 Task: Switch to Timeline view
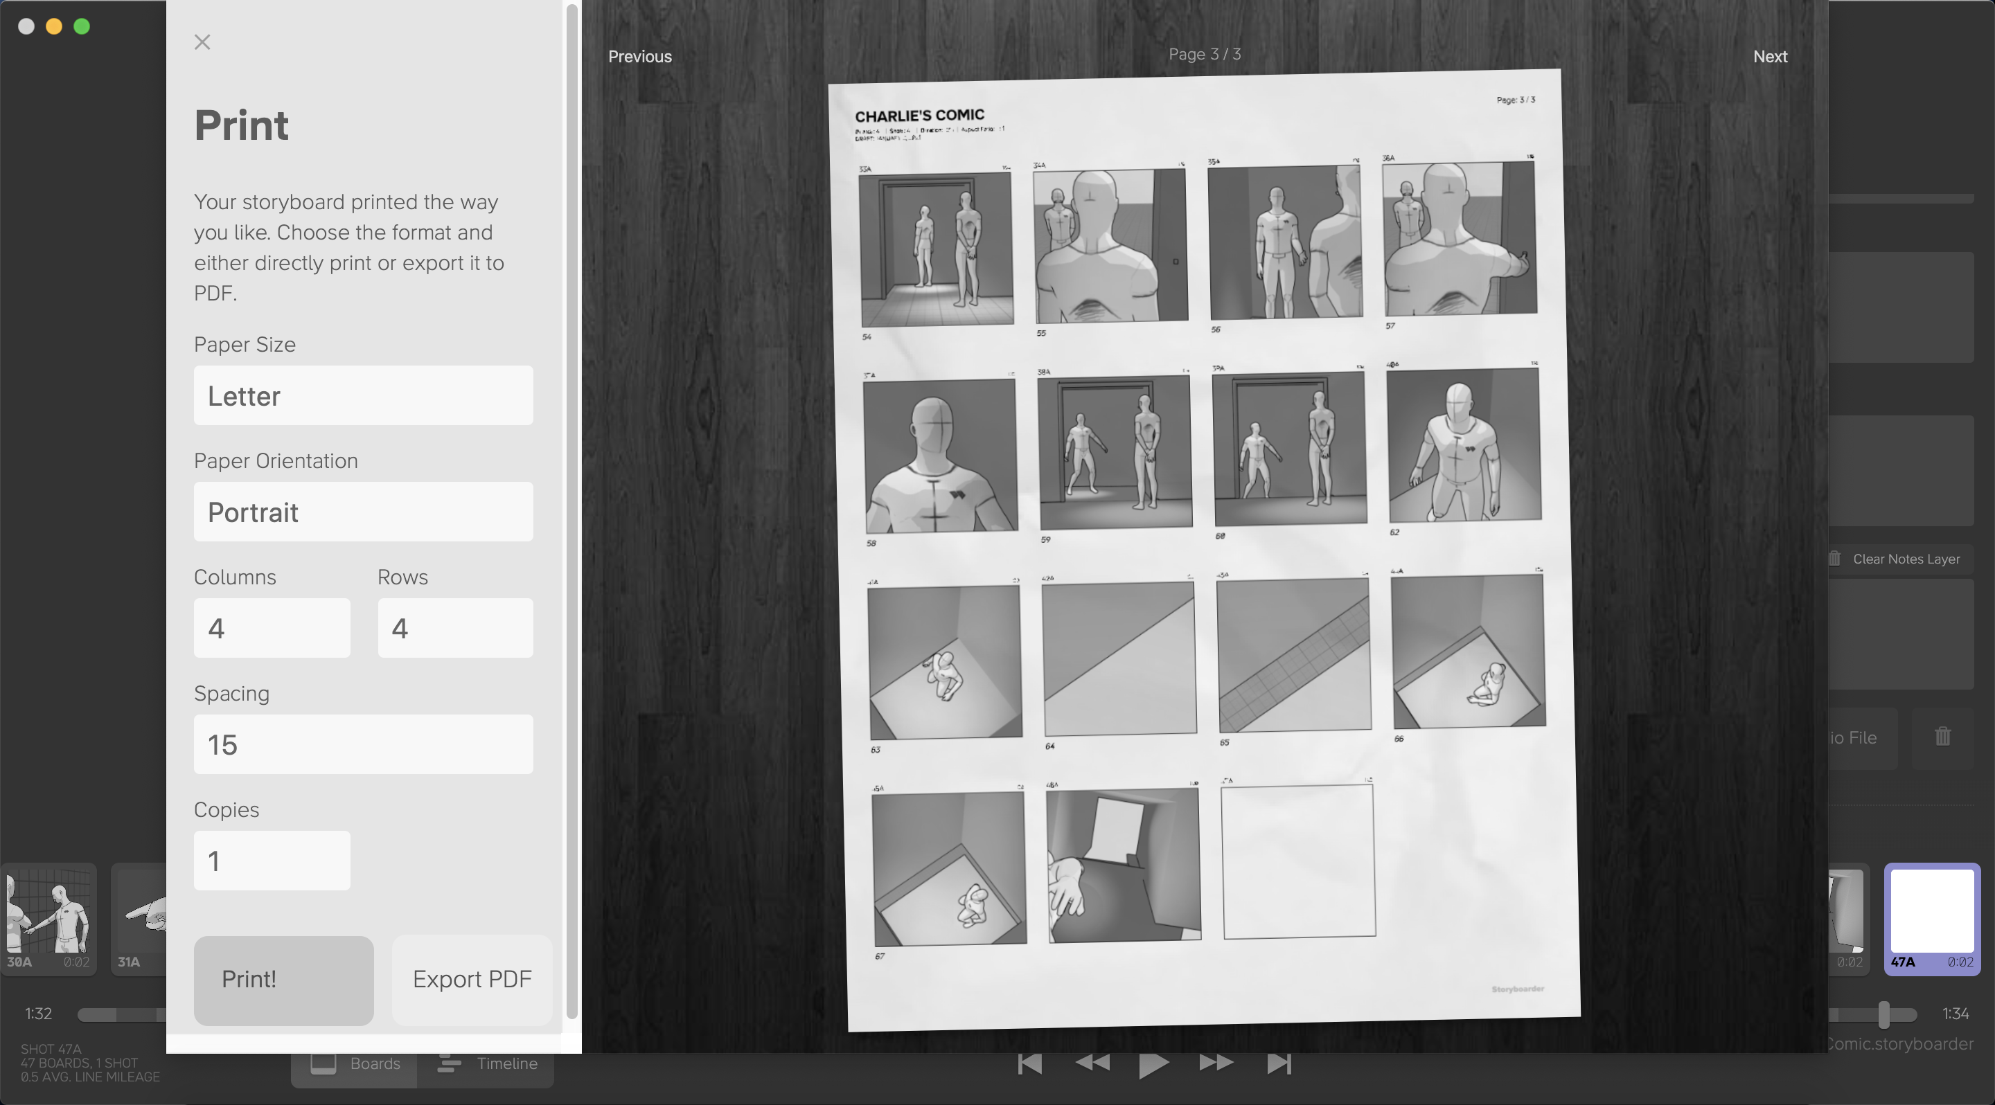pos(486,1064)
